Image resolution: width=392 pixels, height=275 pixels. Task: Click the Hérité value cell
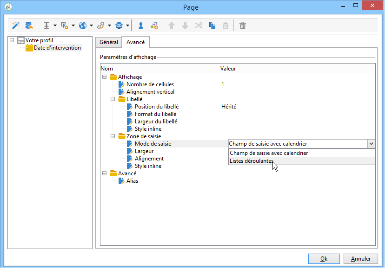point(229,107)
